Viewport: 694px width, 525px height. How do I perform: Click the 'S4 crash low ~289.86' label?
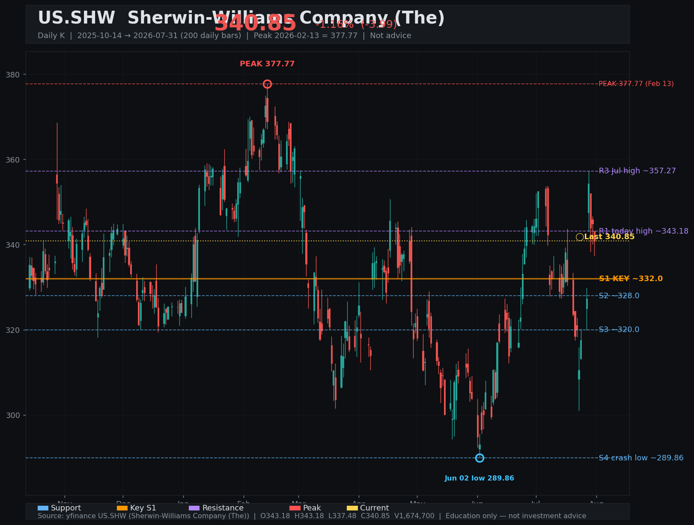(641, 458)
